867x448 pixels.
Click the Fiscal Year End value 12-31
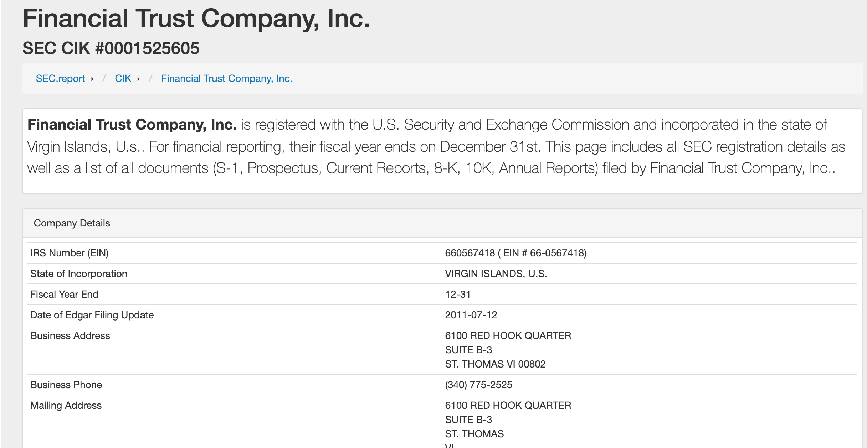click(x=458, y=294)
